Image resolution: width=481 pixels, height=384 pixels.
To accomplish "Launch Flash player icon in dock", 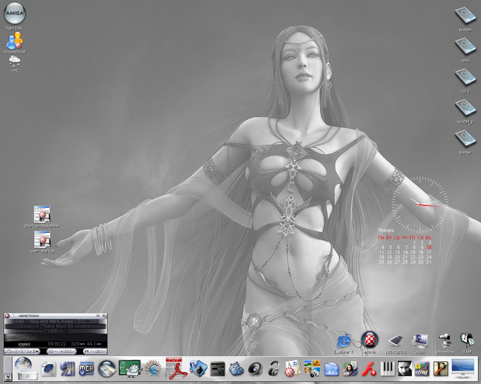I will point(369,369).
